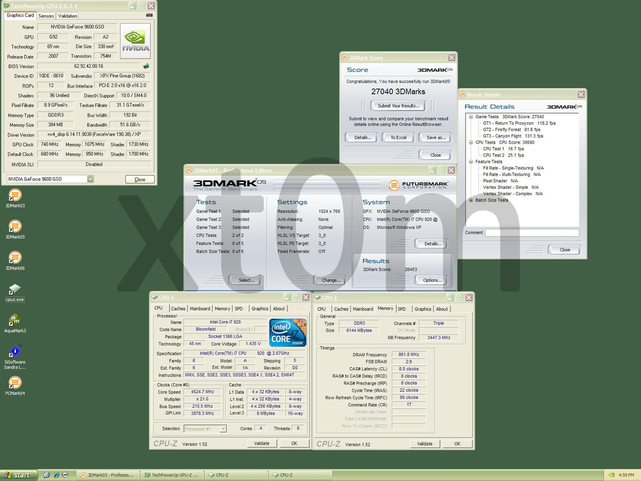Click the NVIDIA system tray icon
Viewport: 641px width, 481px height.
[611, 475]
